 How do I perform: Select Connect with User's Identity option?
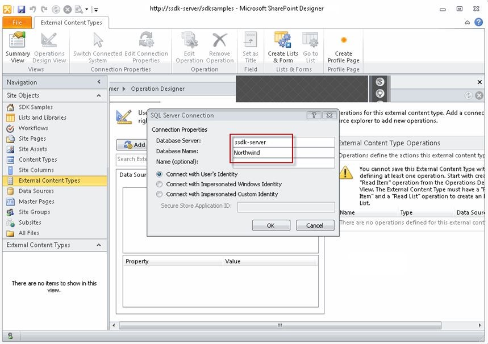point(159,174)
